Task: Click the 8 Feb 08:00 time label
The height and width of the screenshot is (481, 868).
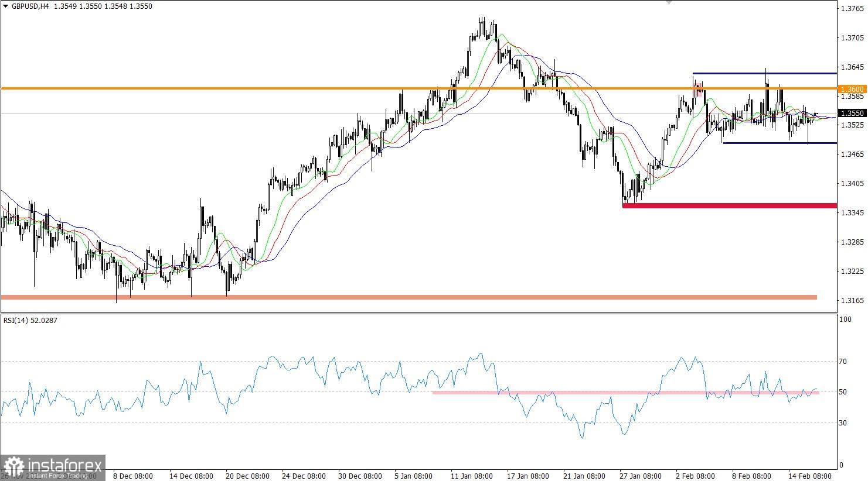Action: 751,476
